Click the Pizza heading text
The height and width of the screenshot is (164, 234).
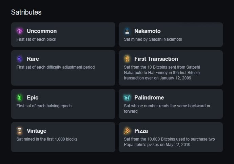141,131
